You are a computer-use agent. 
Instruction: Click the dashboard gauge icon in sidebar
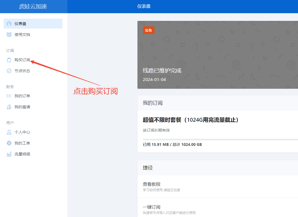(x=9, y=24)
